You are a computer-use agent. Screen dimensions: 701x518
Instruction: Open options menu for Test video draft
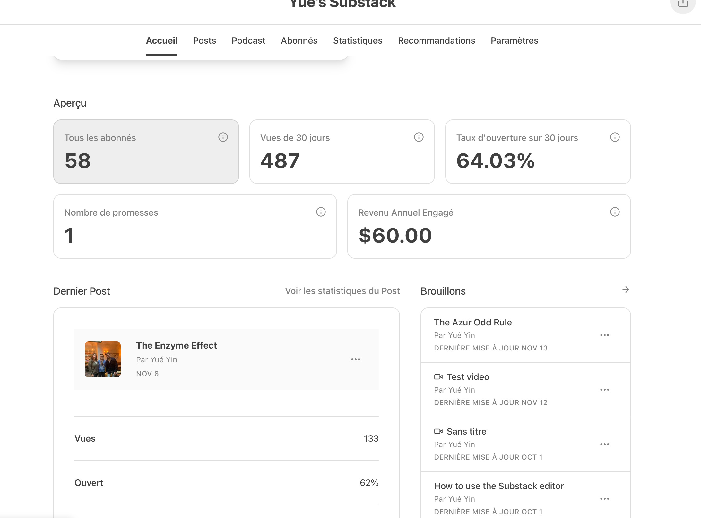[x=604, y=390]
